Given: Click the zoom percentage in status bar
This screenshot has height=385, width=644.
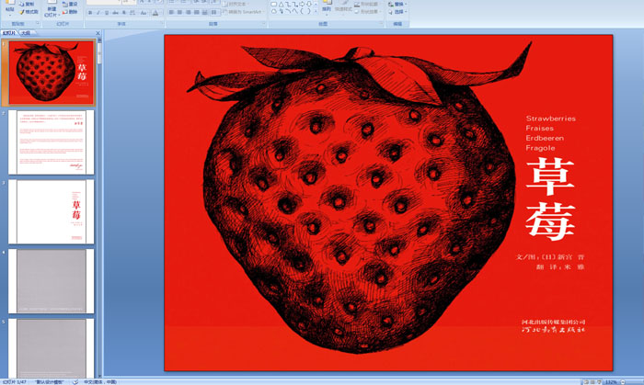Looking at the screenshot, I should pyautogui.click(x=611, y=382).
